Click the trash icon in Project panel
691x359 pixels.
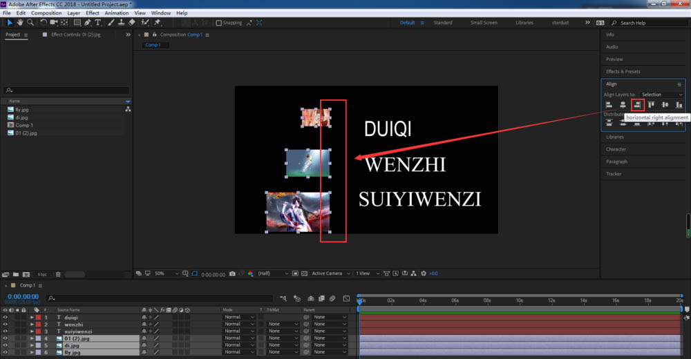pos(58,274)
